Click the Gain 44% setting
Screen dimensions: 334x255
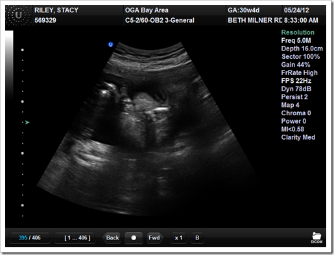[296, 65]
